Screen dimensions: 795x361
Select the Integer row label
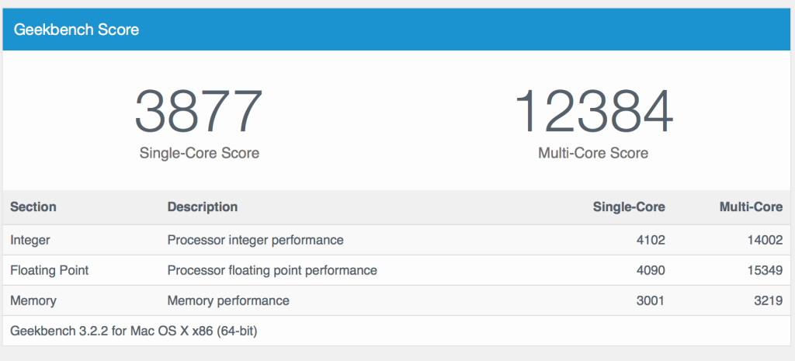[31, 241]
